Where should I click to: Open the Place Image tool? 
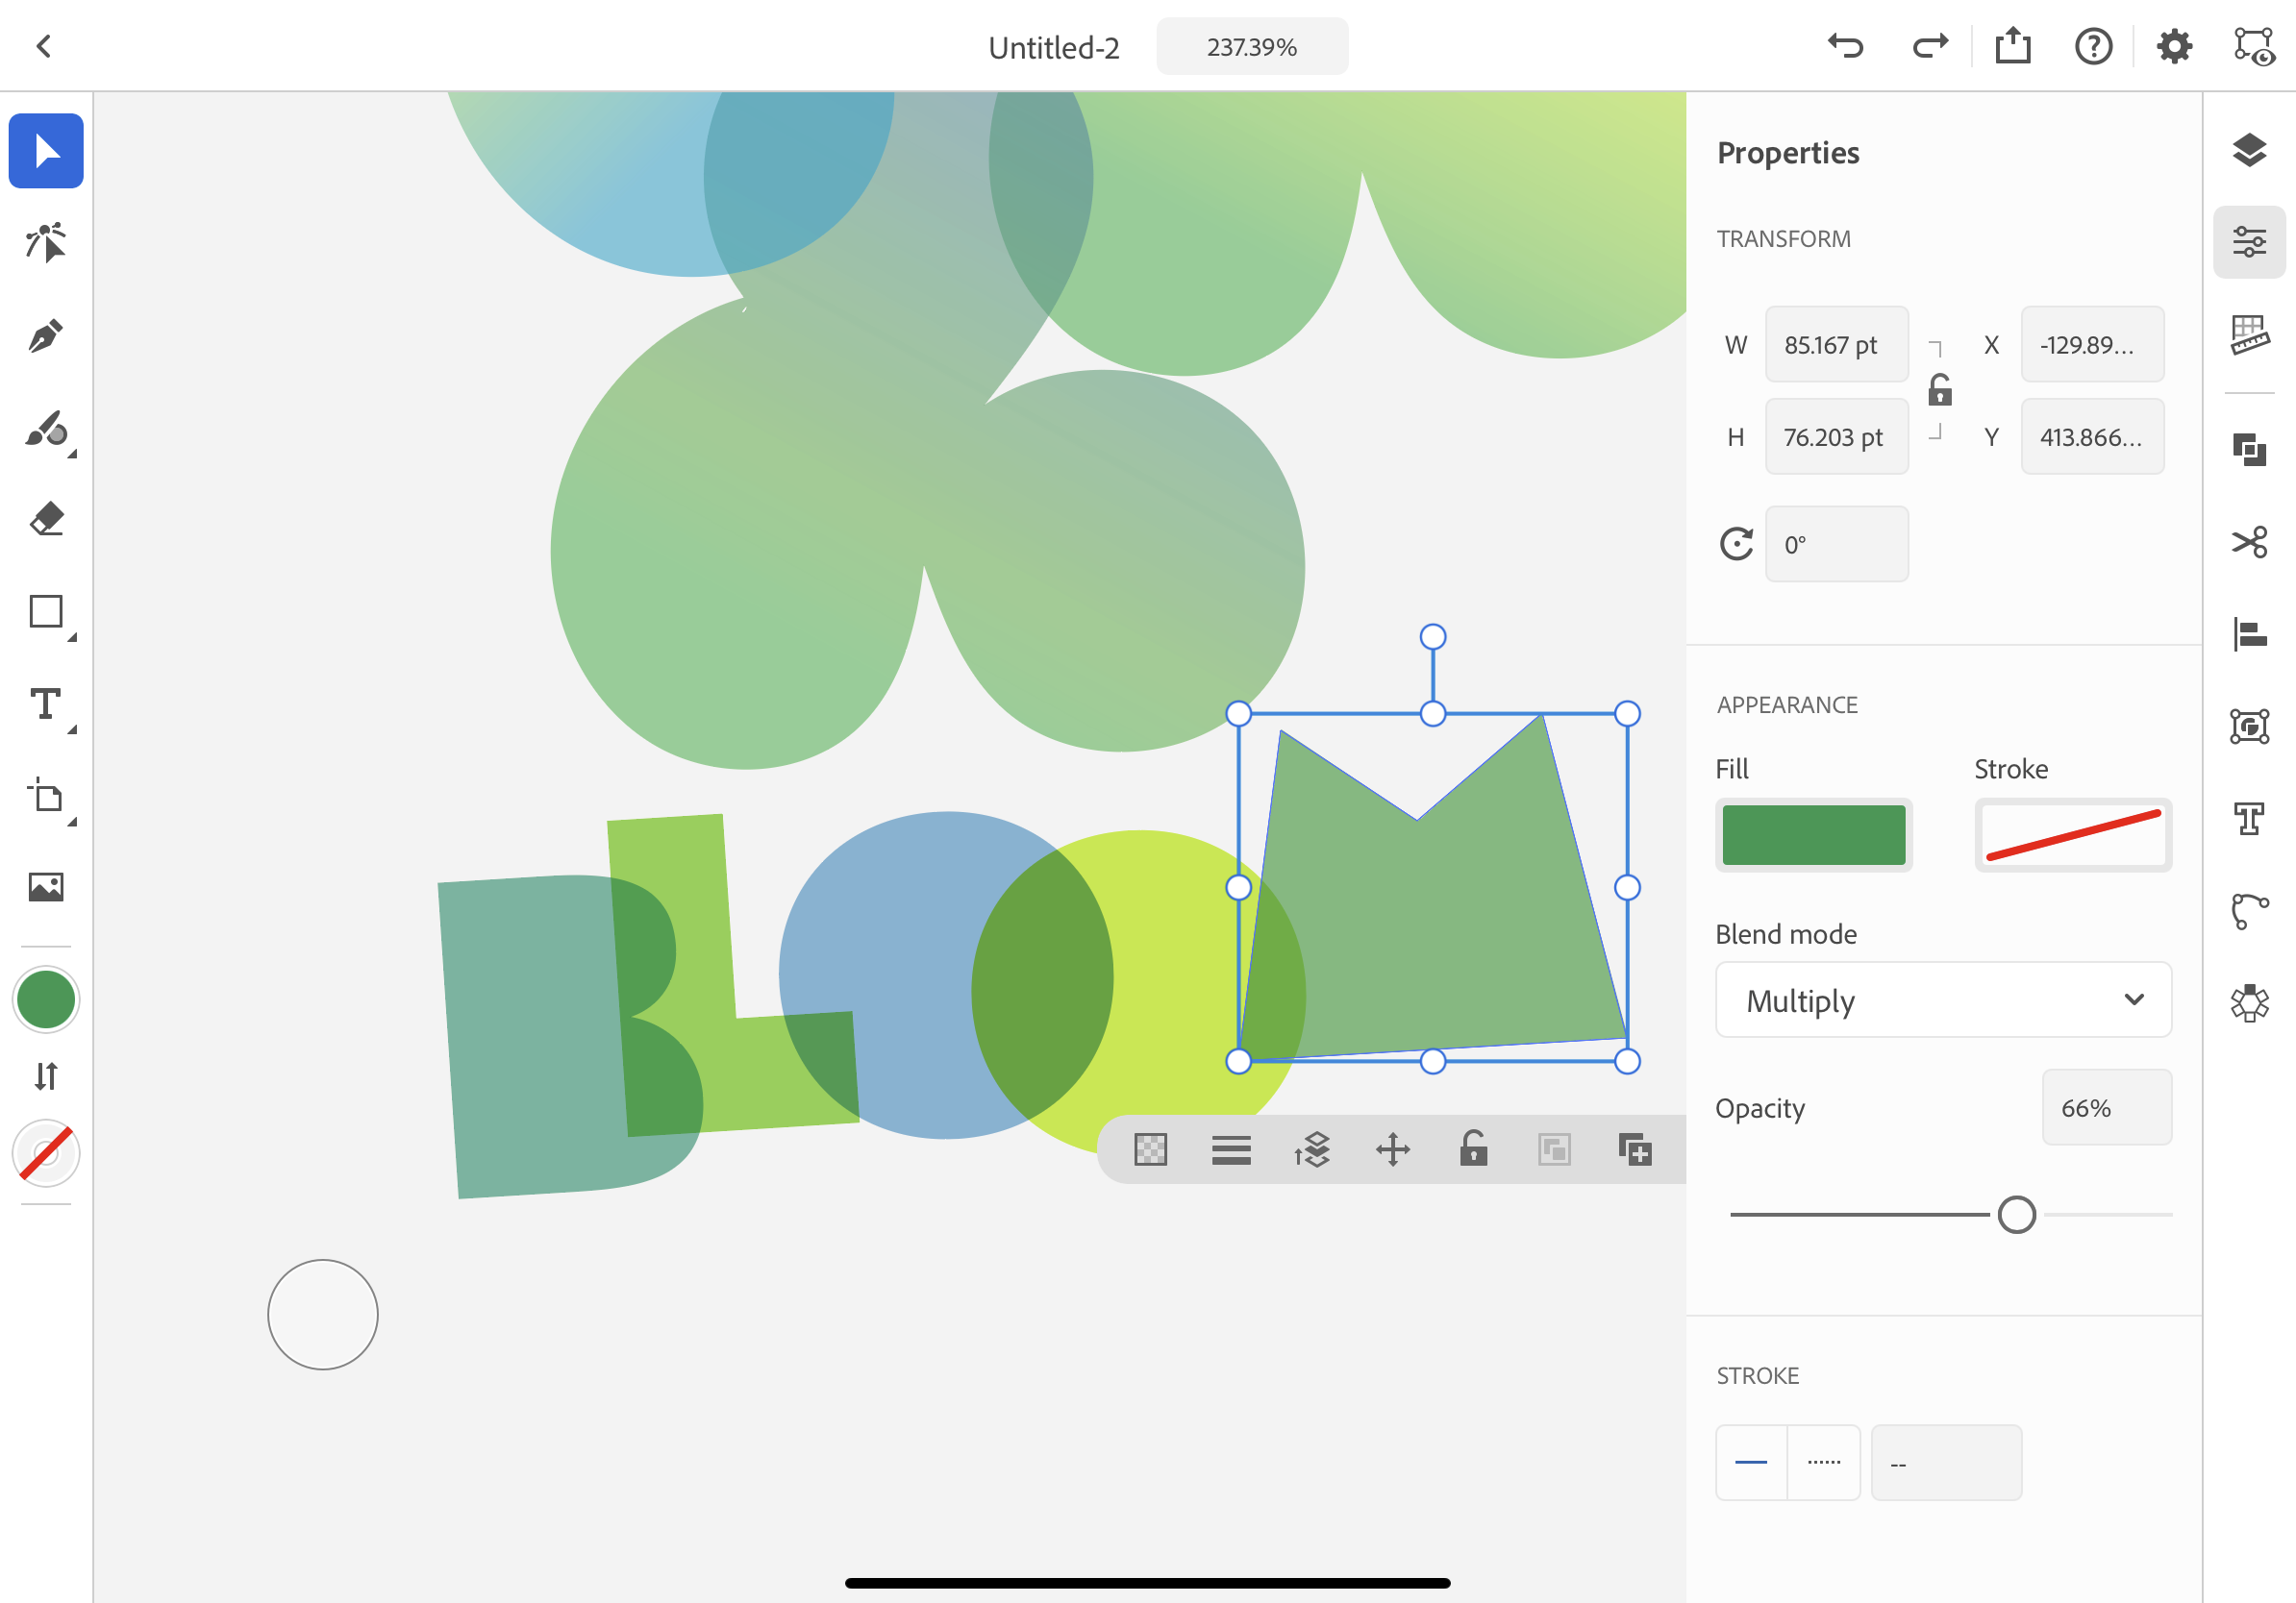click(x=45, y=885)
